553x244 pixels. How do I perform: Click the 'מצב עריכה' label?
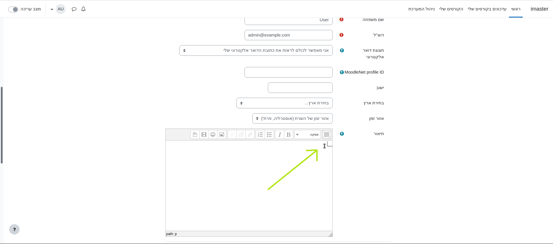pyautogui.click(x=31, y=9)
